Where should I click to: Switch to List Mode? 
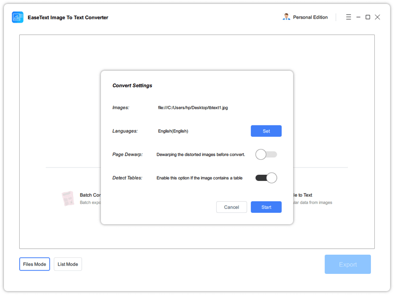(x=68, y=264)
